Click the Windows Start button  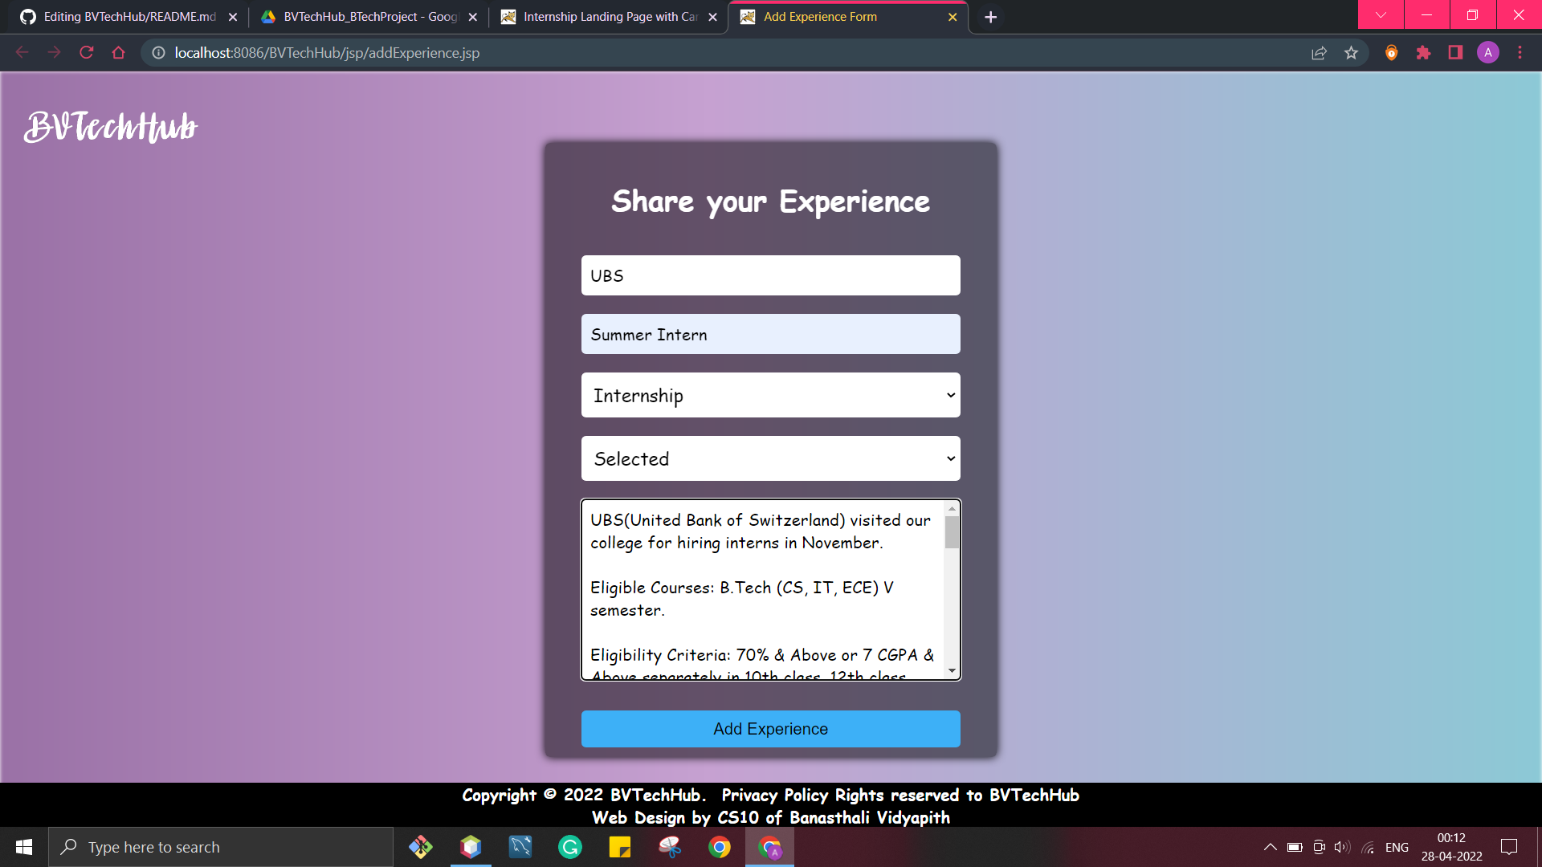click(x=24, y=847)
